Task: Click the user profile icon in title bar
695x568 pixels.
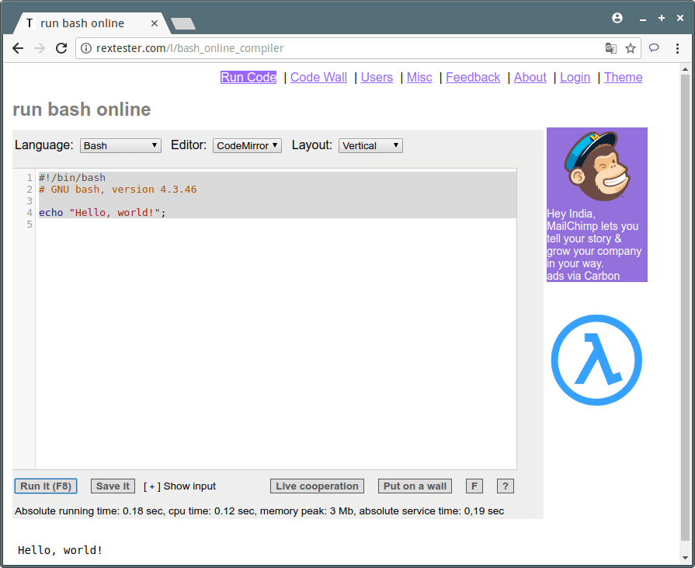Action: [x=617, y=18]
